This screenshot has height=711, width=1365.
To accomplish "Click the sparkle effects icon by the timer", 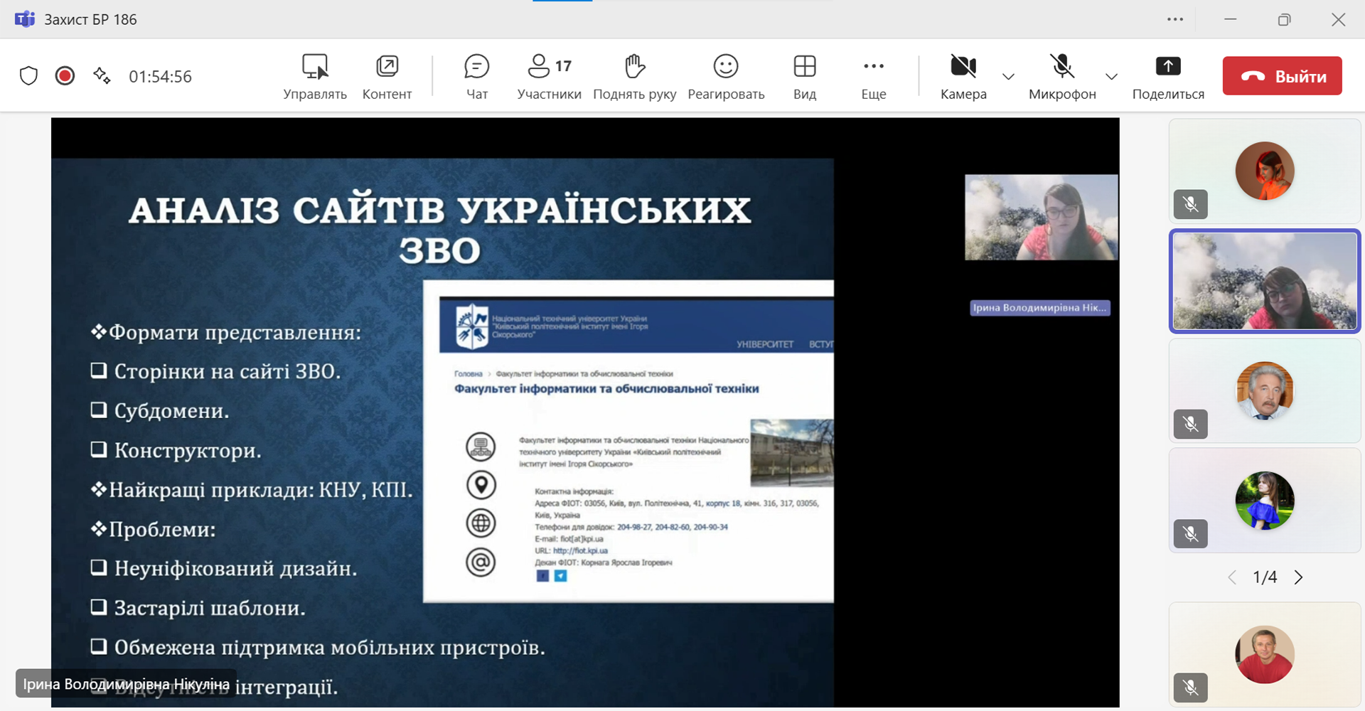I will coord(102,76).
